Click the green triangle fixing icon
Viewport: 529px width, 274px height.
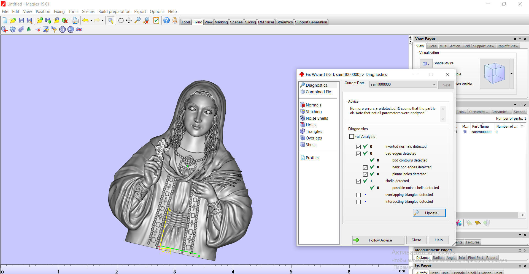pyautogui.click(x=29, y=29)
